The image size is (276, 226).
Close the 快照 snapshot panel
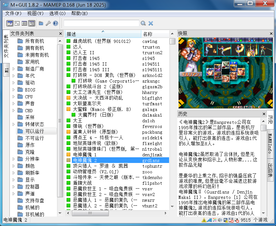coord(271,33)
